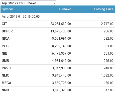The height and width of the screenshot is (93, 115).
Task: Choose the NIB stock symbol
Action: pos(4,53)
